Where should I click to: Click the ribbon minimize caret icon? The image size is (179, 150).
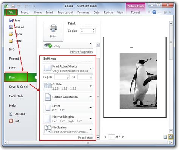point(149,12)
